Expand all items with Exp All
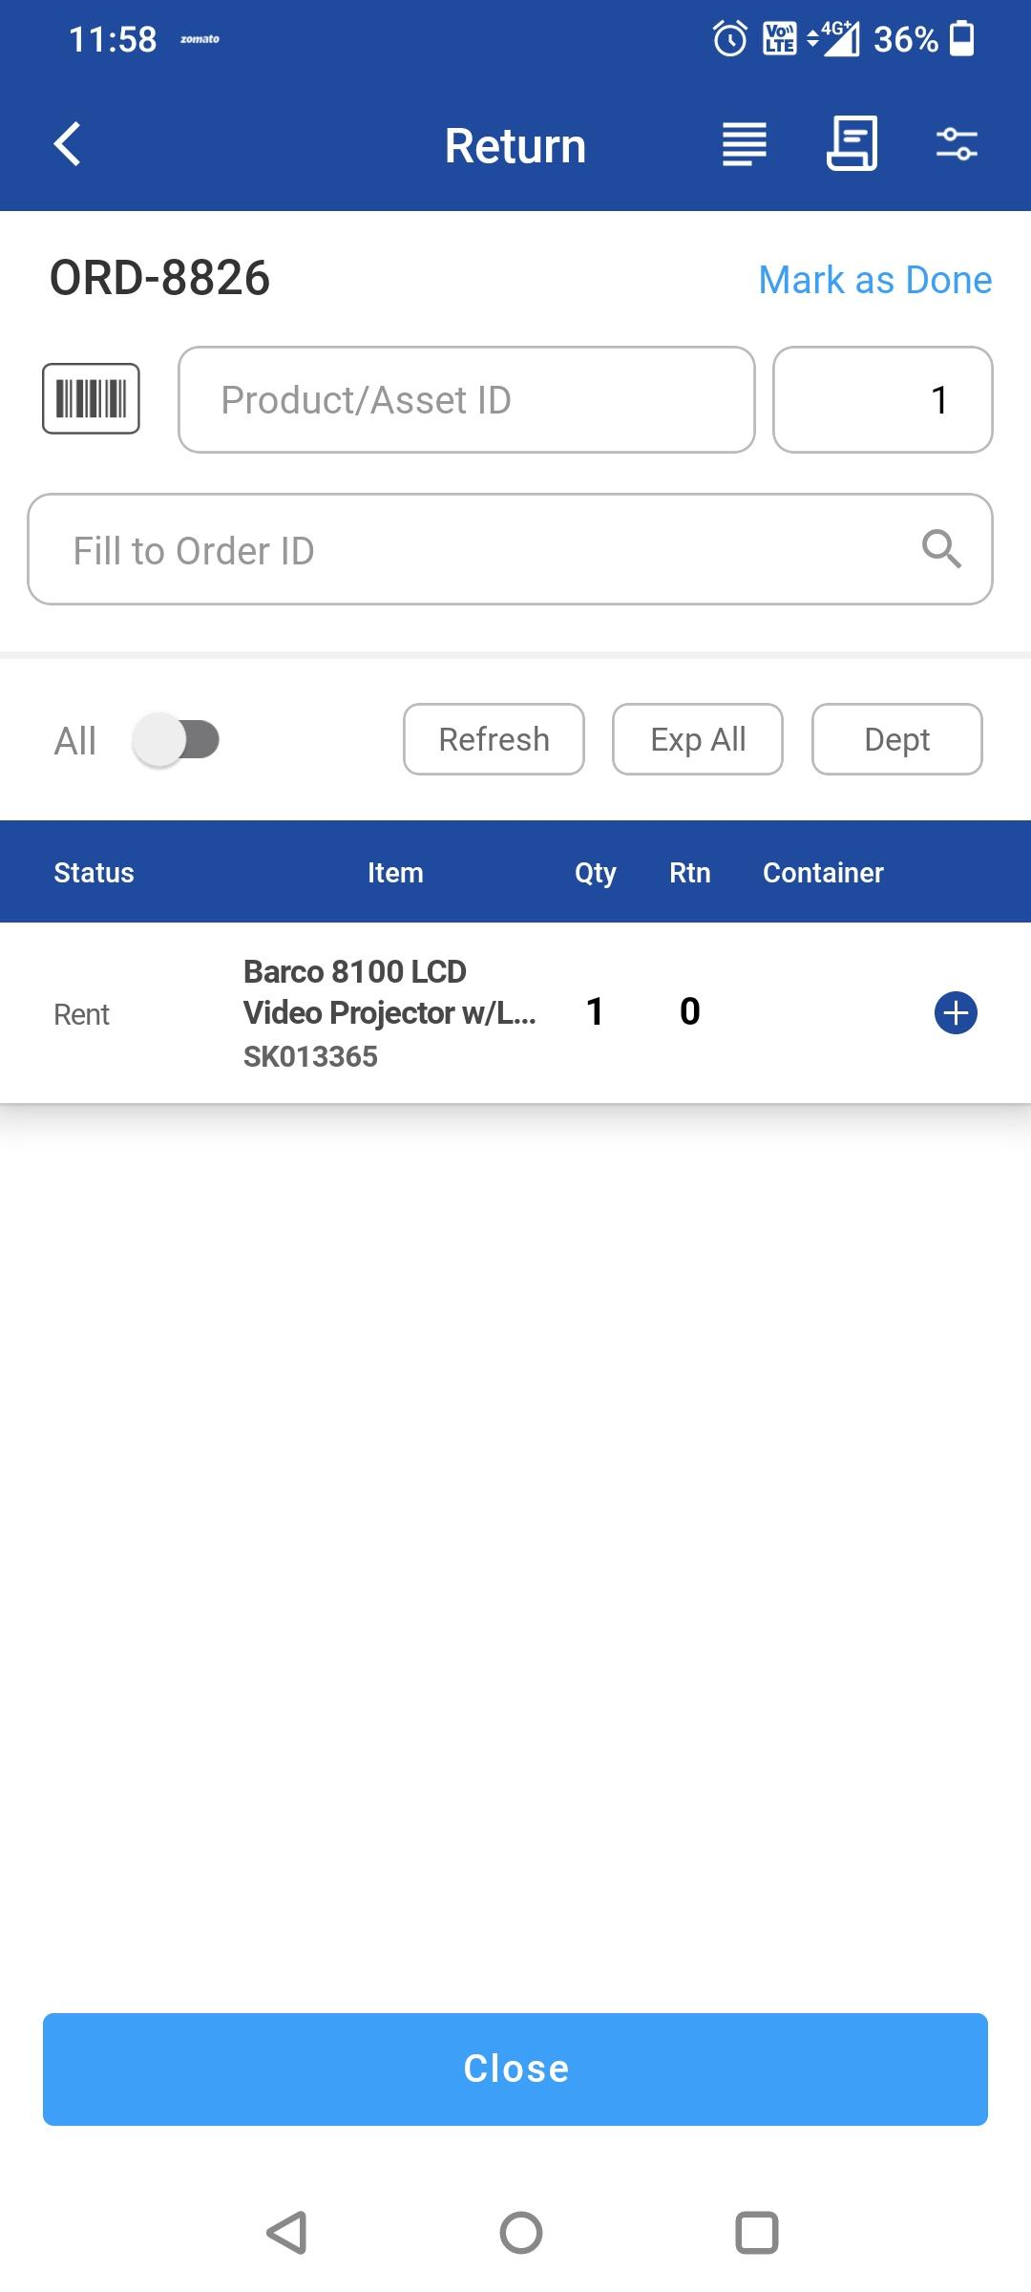 [698, 739]
